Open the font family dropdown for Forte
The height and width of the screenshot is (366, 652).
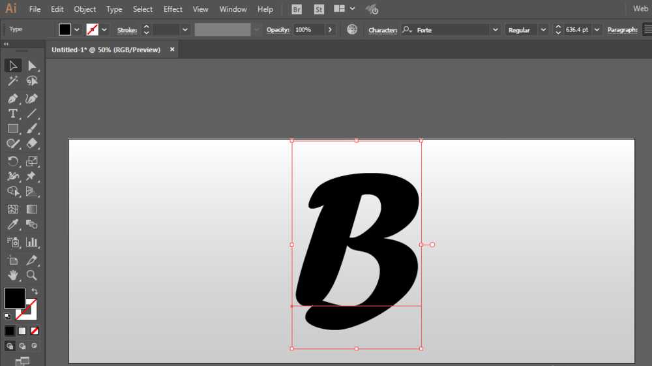(495, 30)
